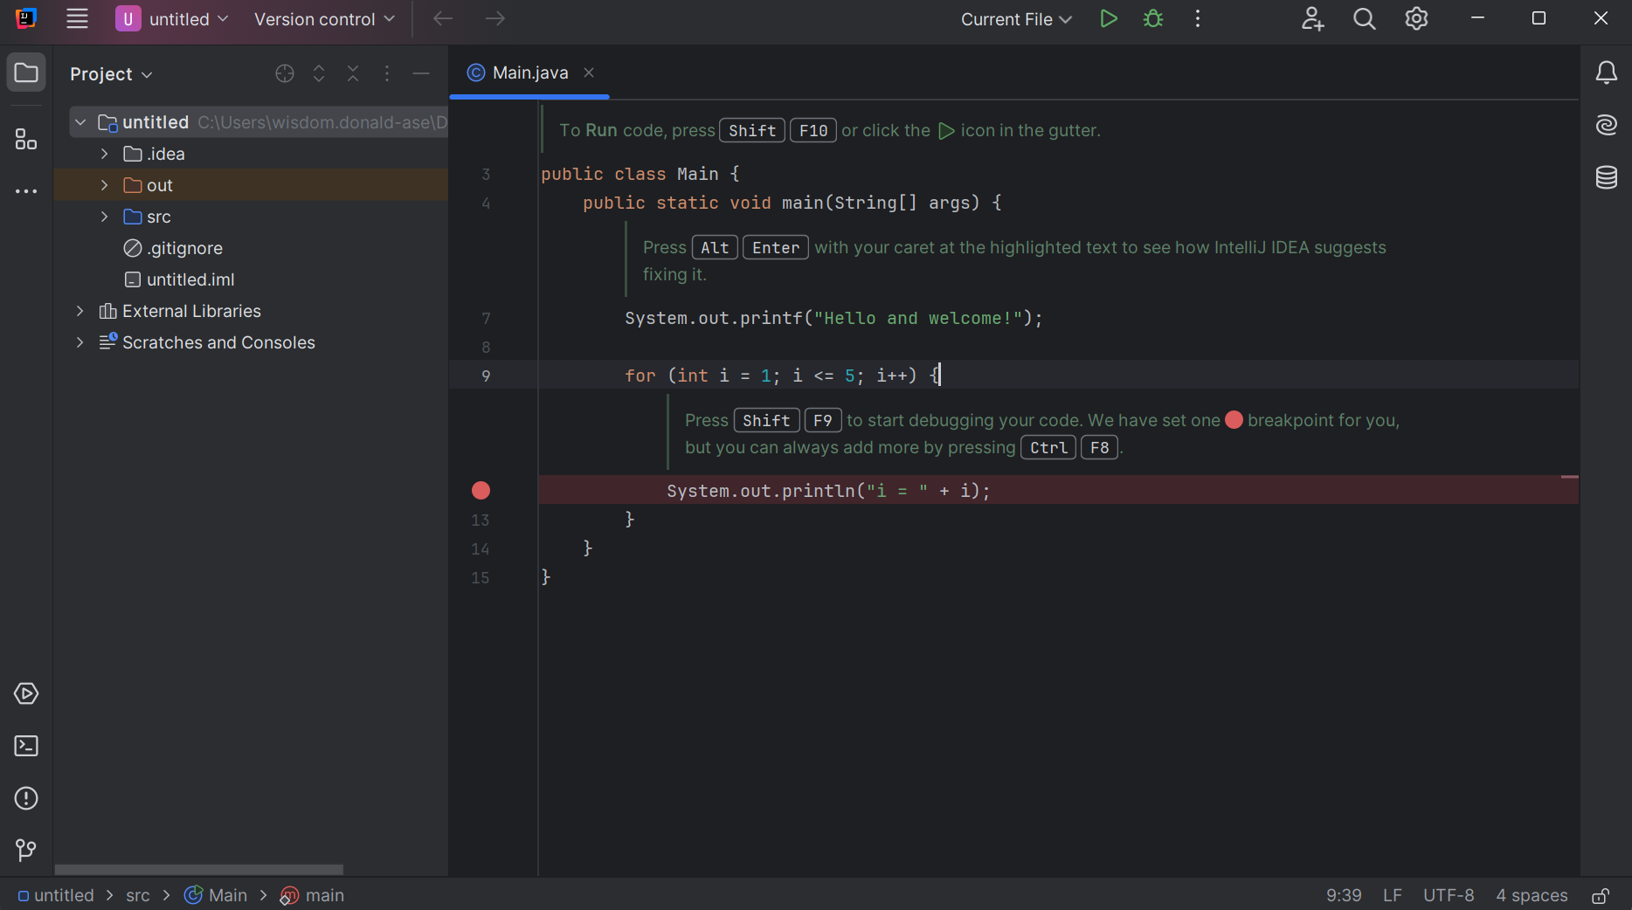Open the Database tool window

coord(1606,178)
